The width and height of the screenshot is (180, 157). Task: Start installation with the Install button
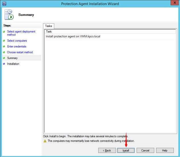(126, 150)
